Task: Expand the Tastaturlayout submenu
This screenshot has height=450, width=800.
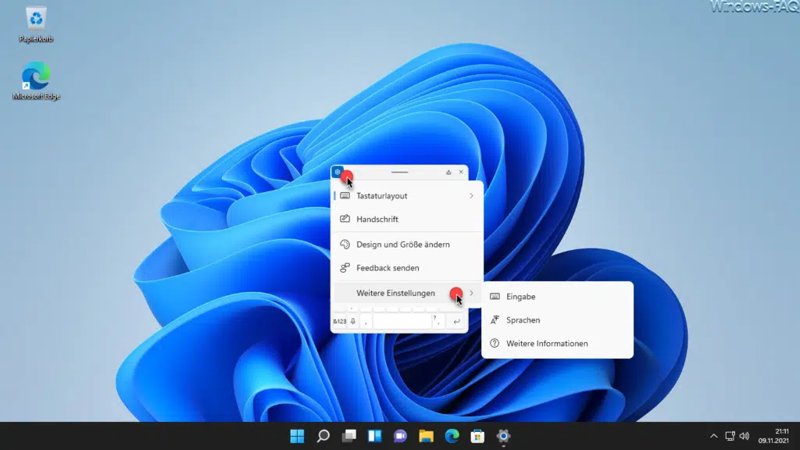Action: click(x=381, y=195)
